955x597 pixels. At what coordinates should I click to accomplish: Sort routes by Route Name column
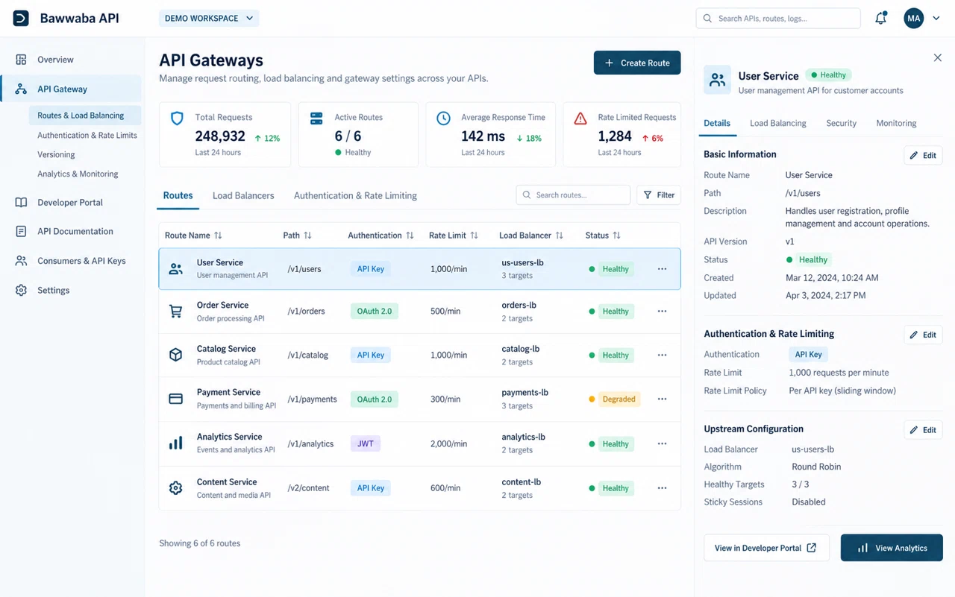(x=218, y=236)
